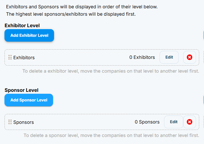Edit the Sponsors level
The height and width of the screenshot is (144, 204).
coord(174,122)
